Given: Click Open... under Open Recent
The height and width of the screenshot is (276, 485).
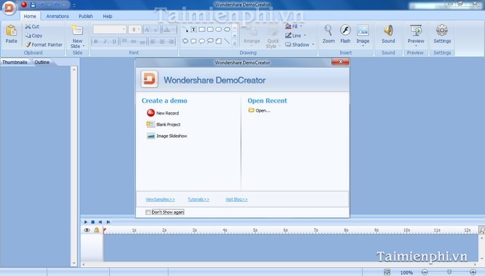Looking at the screenshot, I should coord(259,110).
